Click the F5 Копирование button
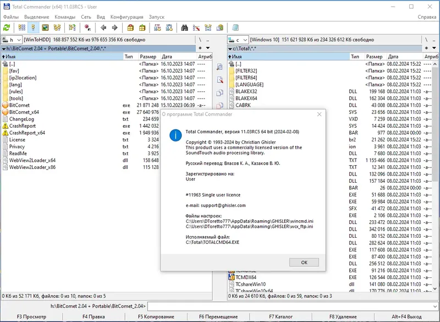The image size is (440, 322). [156, 316]
